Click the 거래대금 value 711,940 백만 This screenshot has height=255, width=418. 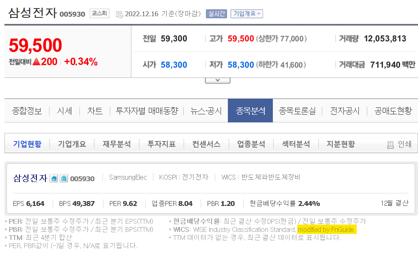[x=393, y=65]
